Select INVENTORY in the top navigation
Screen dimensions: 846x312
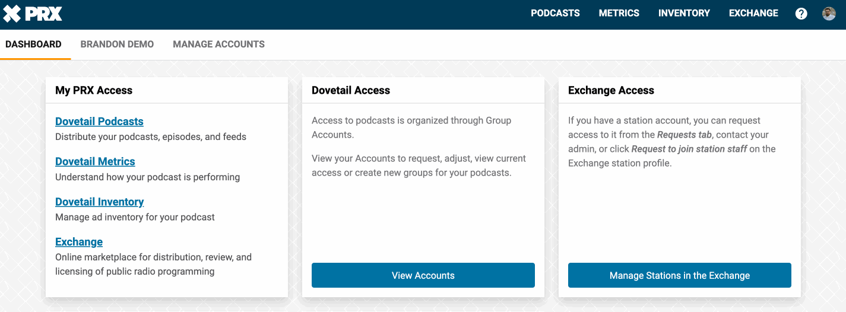pyautogui.click(x=684, y=13)
